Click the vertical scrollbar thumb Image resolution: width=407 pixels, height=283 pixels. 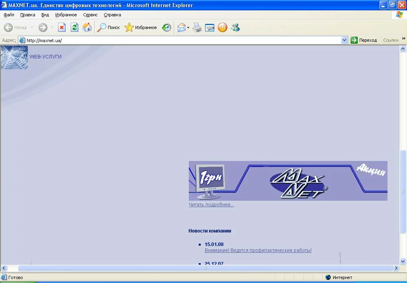tap(403, 192)
